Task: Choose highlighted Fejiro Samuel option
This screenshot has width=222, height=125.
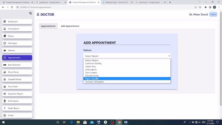Action: [127, 79]
